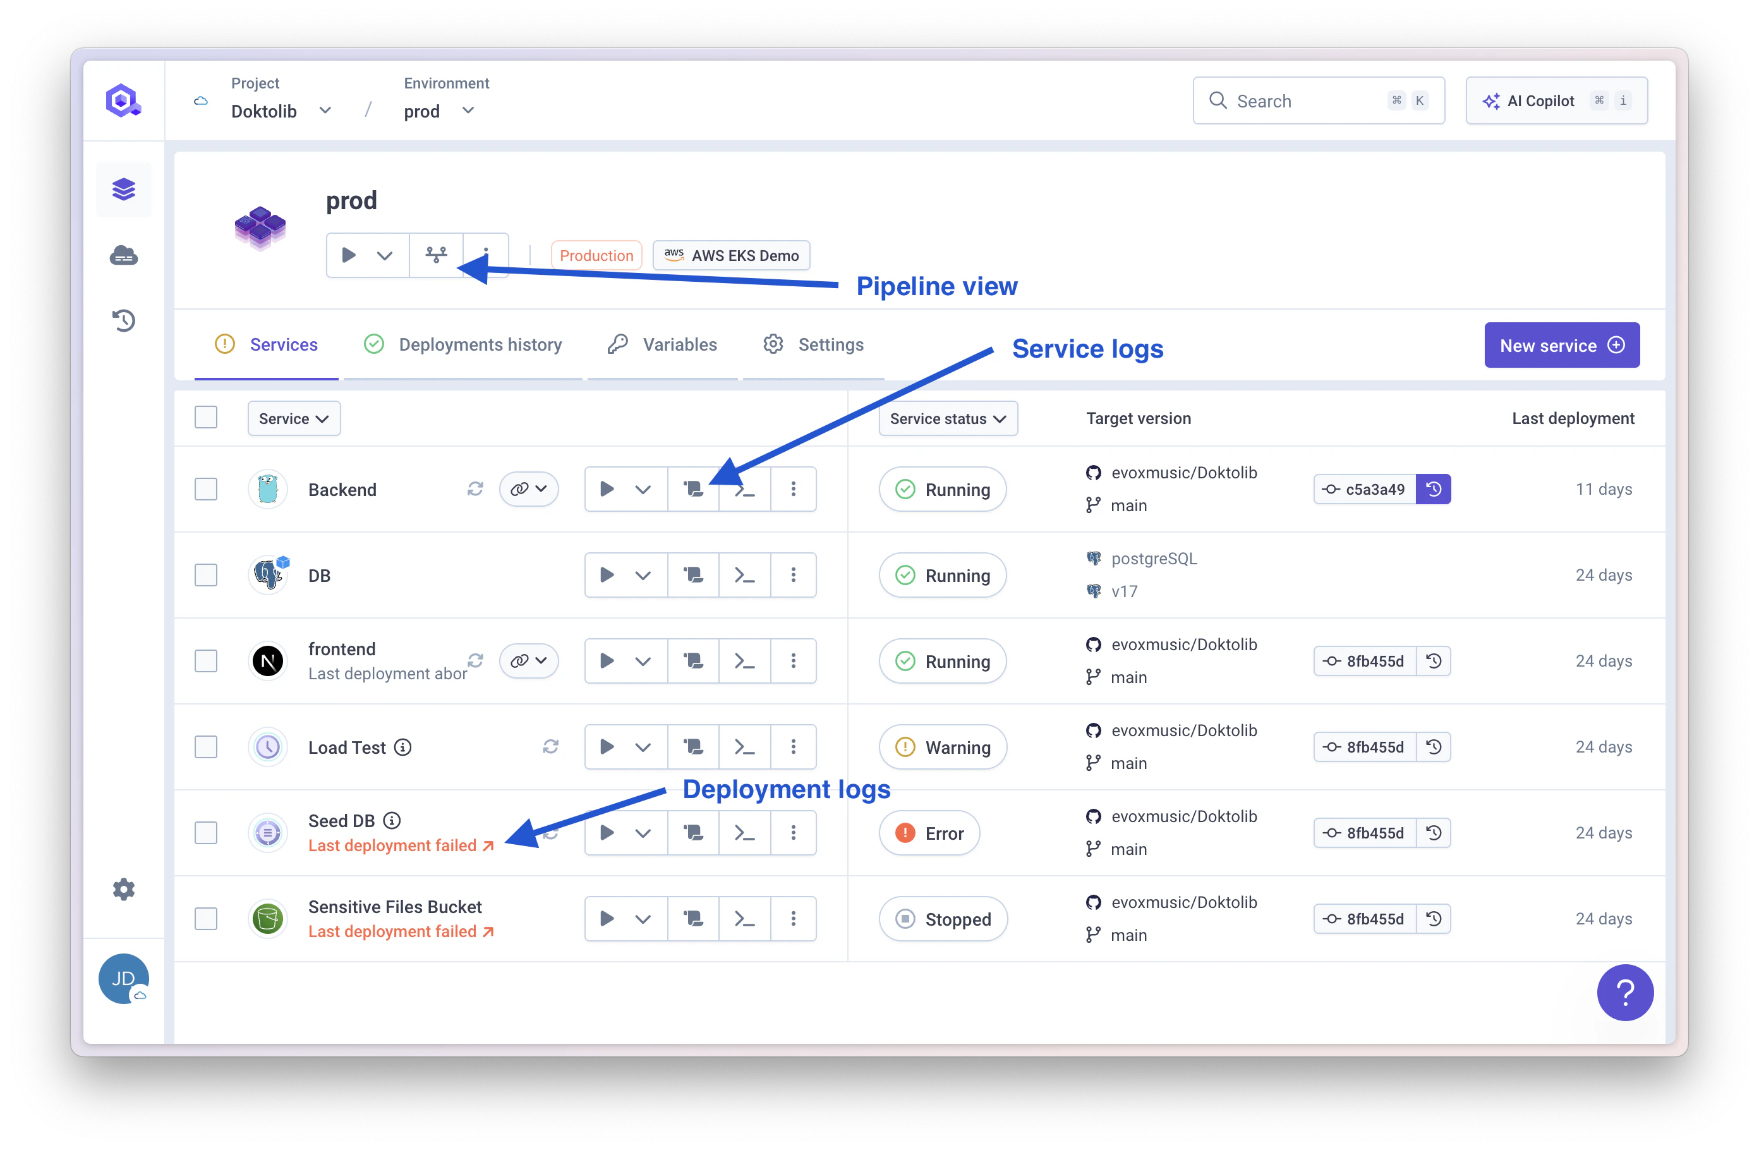
Task: Open organization settings gear in sidebar
Action: [123, 889]
